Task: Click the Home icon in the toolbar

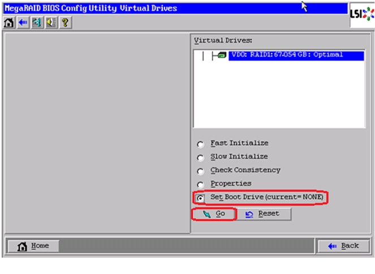Action: click(x=9, y=23)
